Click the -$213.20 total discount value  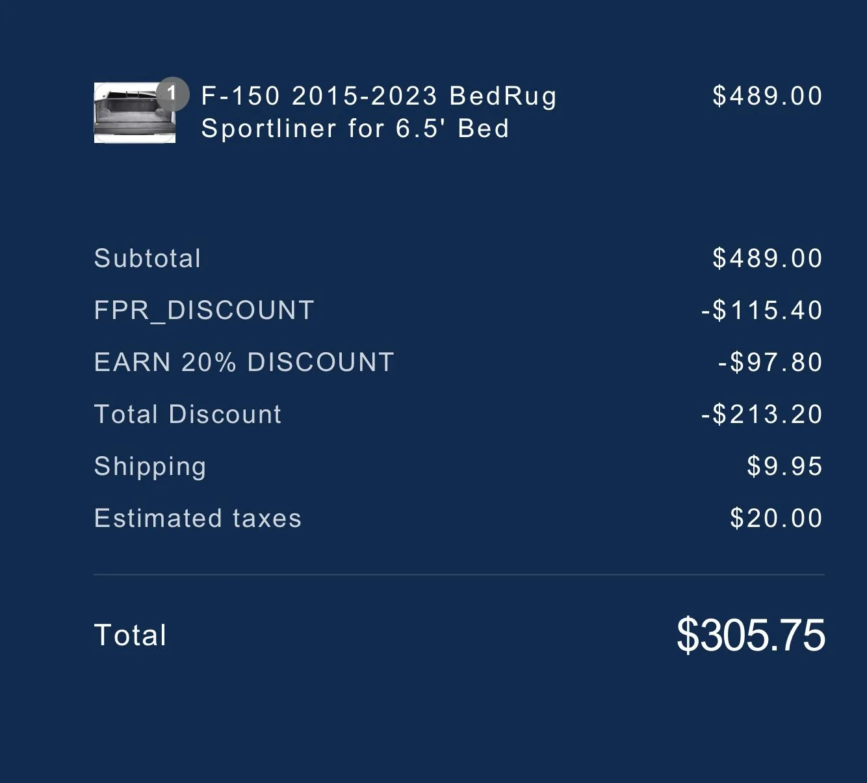coord(762,415)
